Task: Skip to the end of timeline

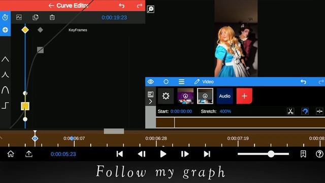Action: (x=207, y=154)
